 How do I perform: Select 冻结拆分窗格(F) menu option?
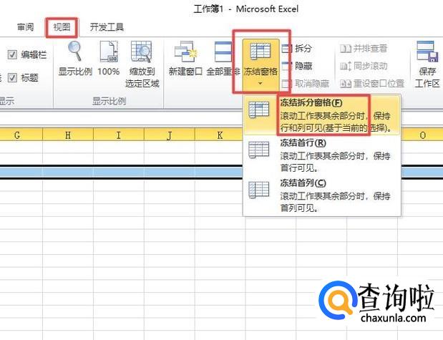(x=322, y=115)
